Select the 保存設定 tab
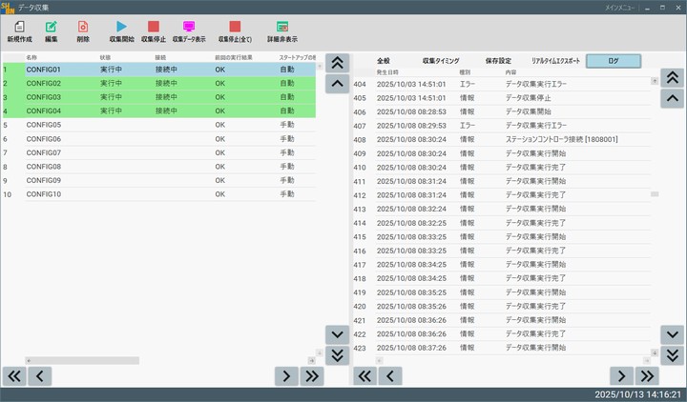687x402 pixels. click(498, 61)
